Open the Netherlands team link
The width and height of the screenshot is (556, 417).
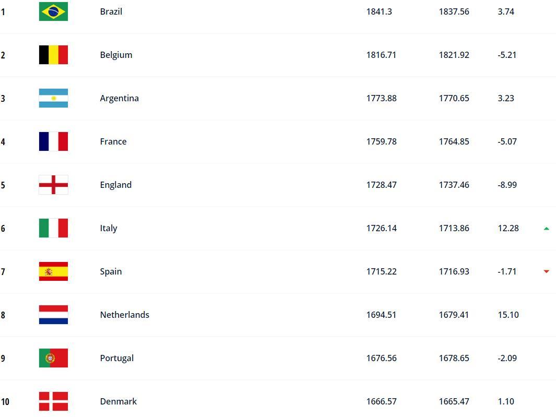124,315
